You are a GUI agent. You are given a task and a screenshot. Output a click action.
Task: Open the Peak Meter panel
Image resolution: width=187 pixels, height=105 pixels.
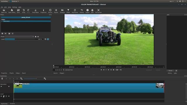pyautogui.click(x=35, y=11)
